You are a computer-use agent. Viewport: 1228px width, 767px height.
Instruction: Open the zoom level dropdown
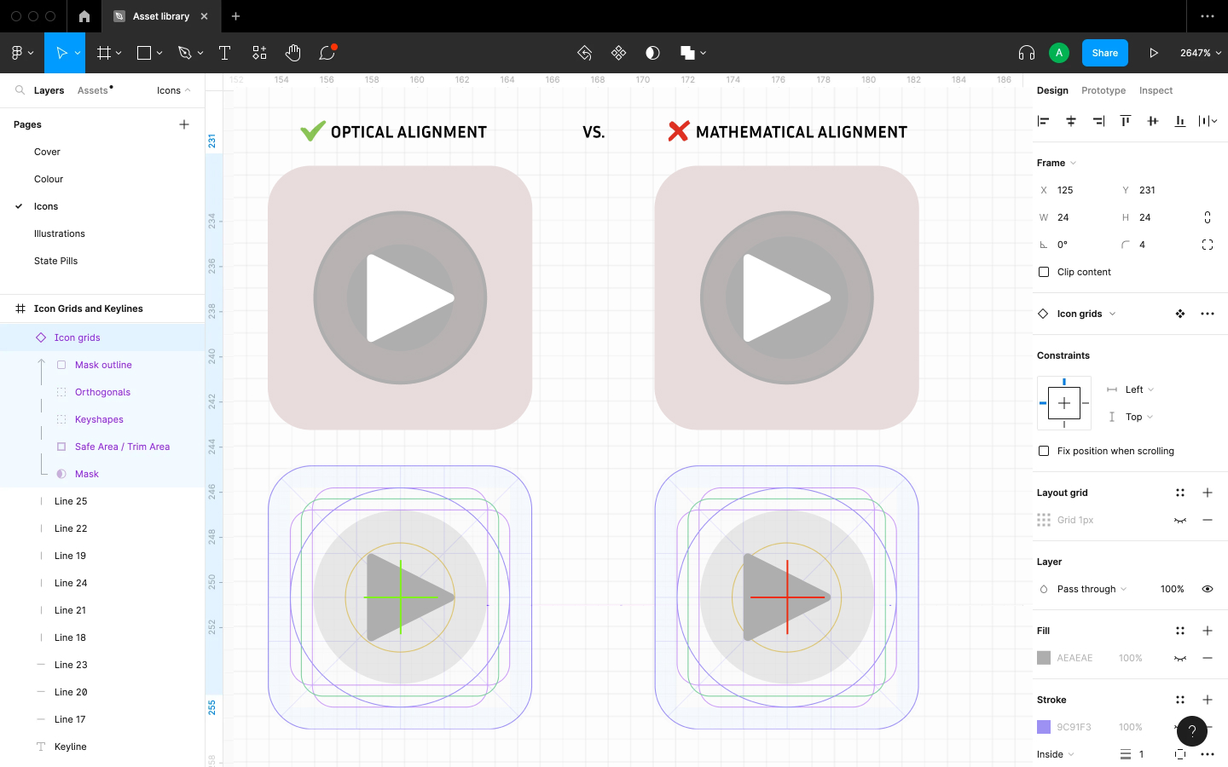[1200, 53]
